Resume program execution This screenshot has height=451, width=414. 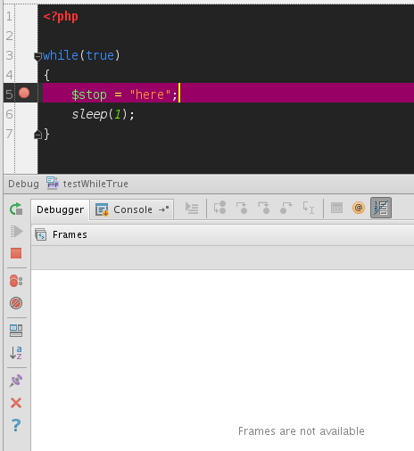pos(16,232)
